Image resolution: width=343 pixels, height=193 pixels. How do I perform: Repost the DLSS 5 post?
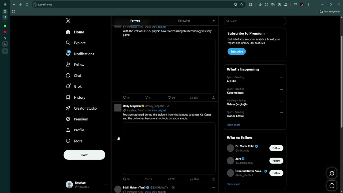tap(148, 98)
